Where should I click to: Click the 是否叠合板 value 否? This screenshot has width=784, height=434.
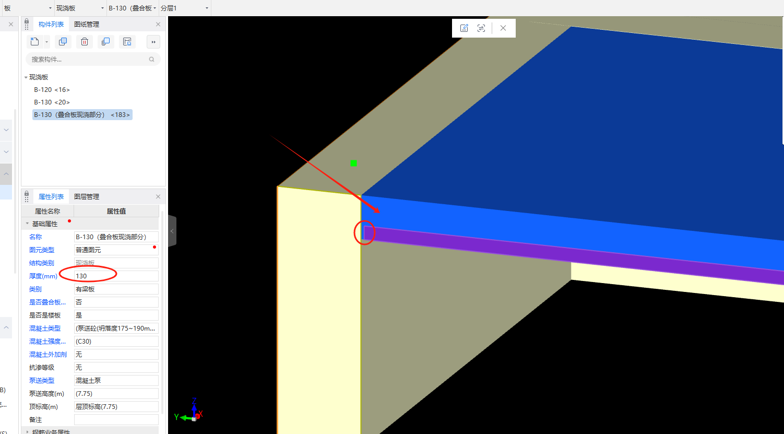[116, 302]
